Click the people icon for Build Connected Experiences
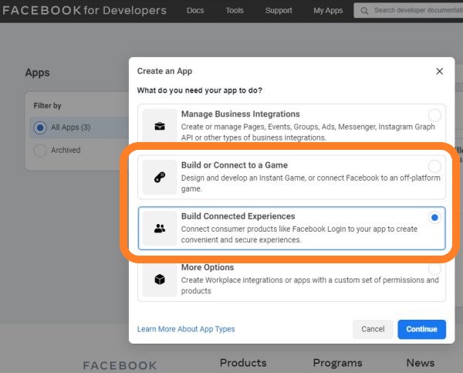Image resolution: width=463 pixels, height=373 pixels. (160, 229)
